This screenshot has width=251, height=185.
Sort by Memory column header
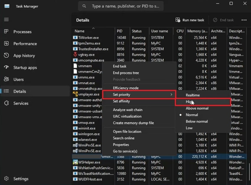tap(197, 31)
